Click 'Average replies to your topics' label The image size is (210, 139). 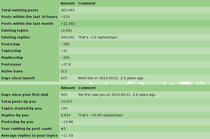(x=29, y=136)
